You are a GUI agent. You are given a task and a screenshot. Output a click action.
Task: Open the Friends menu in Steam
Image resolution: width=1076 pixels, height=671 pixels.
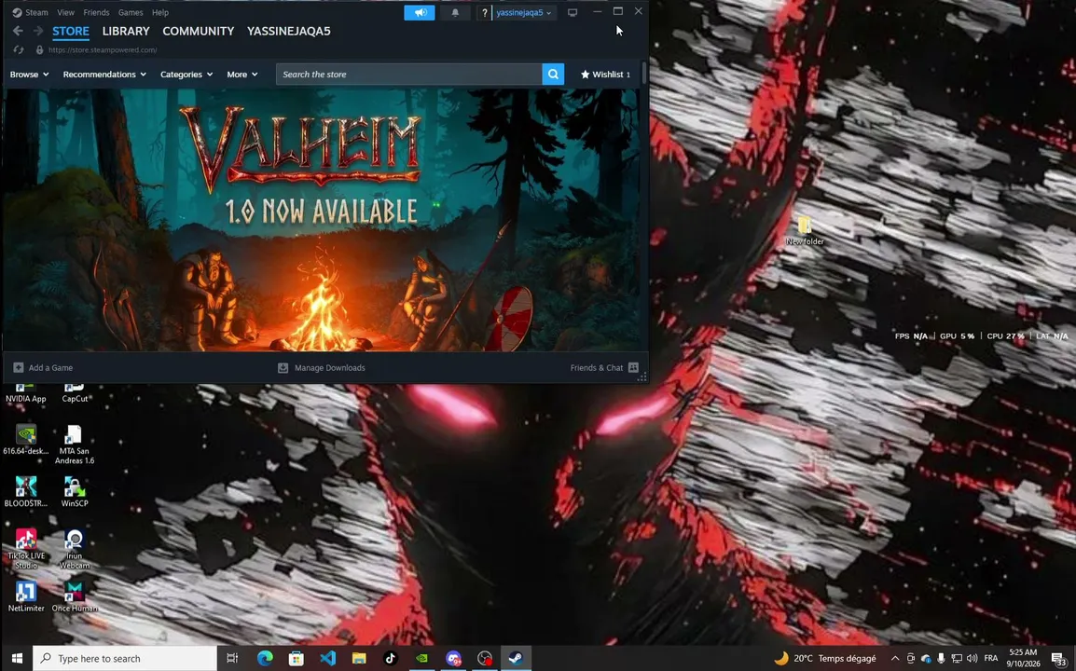(96, 12)
